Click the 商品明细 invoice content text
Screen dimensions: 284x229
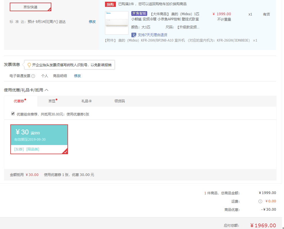tap(60, 76)
